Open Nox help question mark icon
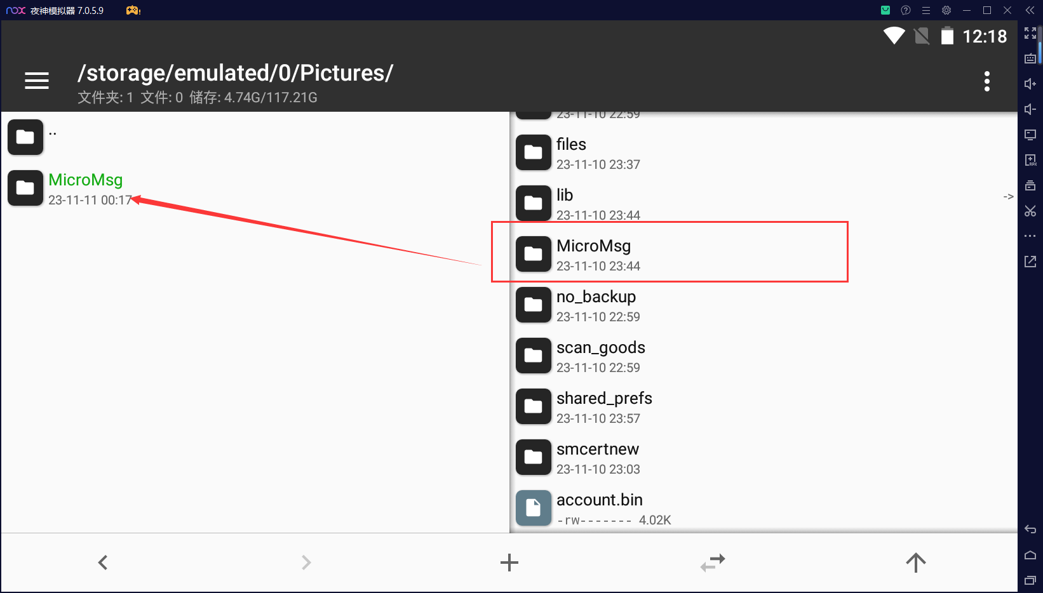The image size is (1043, 593). point(906,10)
